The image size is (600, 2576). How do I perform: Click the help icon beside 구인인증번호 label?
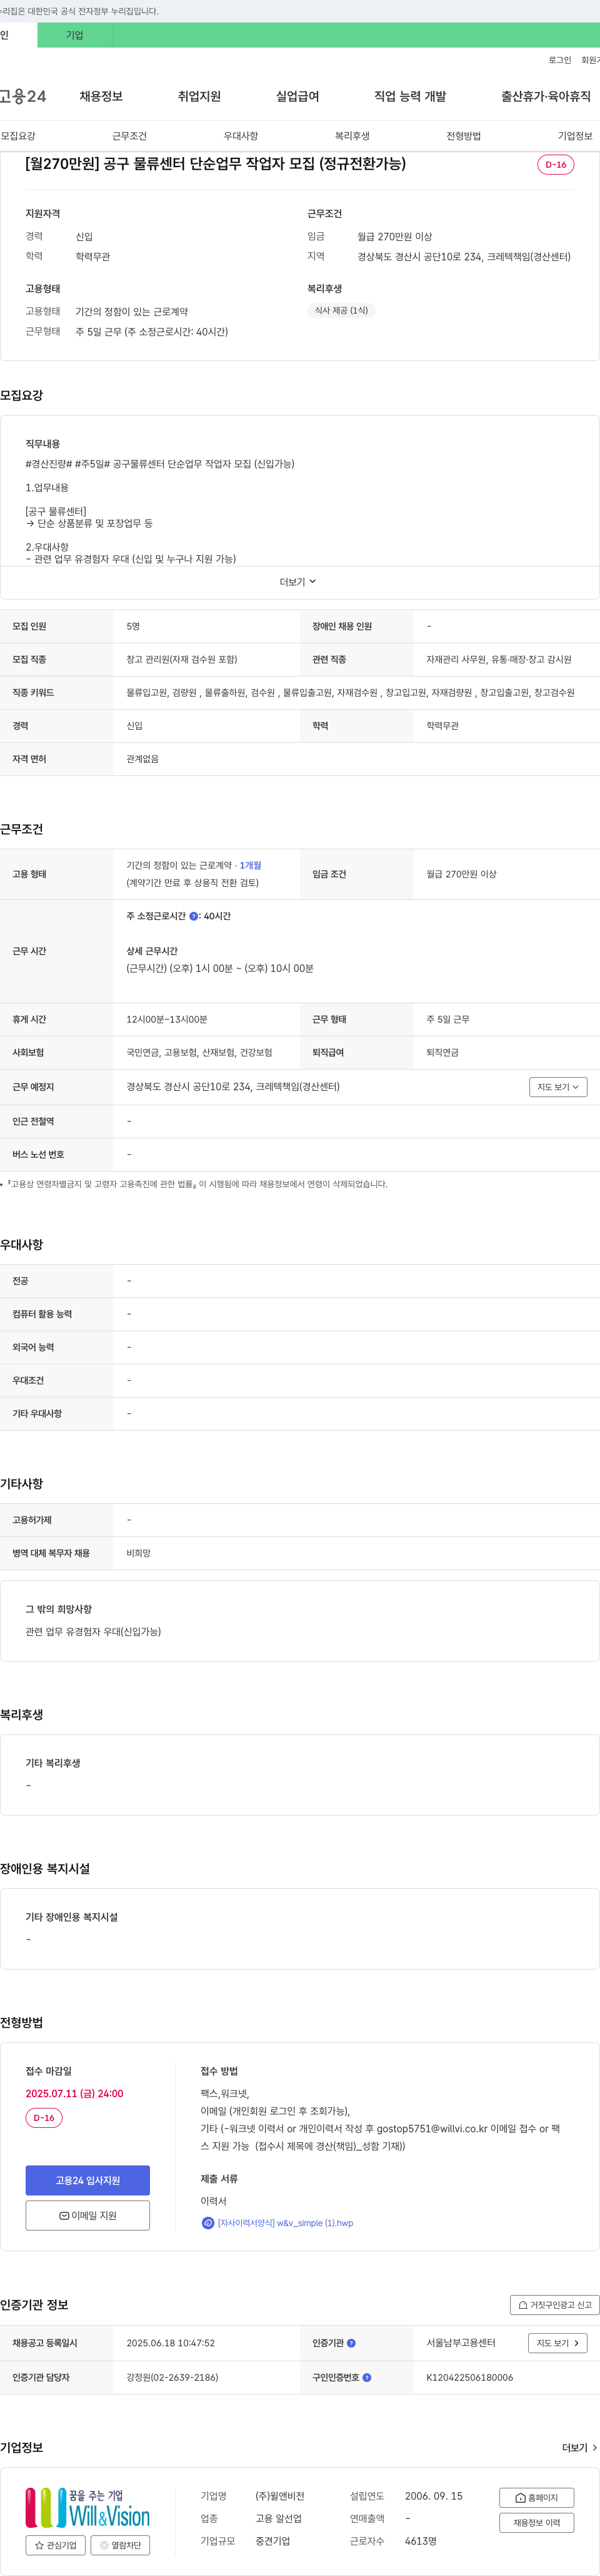pos(366,2377)
